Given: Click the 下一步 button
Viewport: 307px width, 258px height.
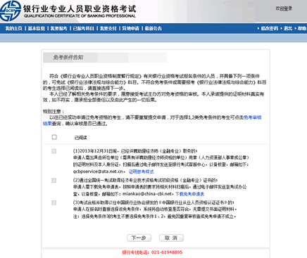Looking at the screenshot, I should (x=139, y=238).
